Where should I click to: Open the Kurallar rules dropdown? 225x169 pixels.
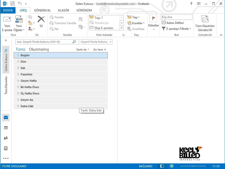click(136, 23)
